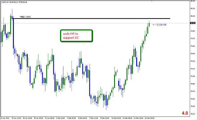Click 79.00 on the price scale
The width and height of the screenshot is (197, 120).
coord(193,76)
